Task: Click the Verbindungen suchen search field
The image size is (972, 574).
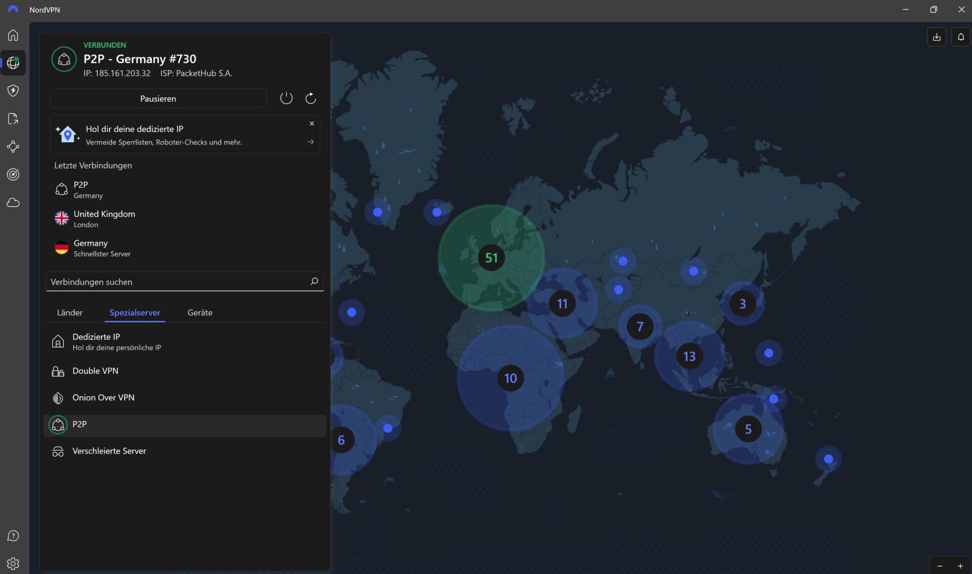Action: (x=185, y=282)
